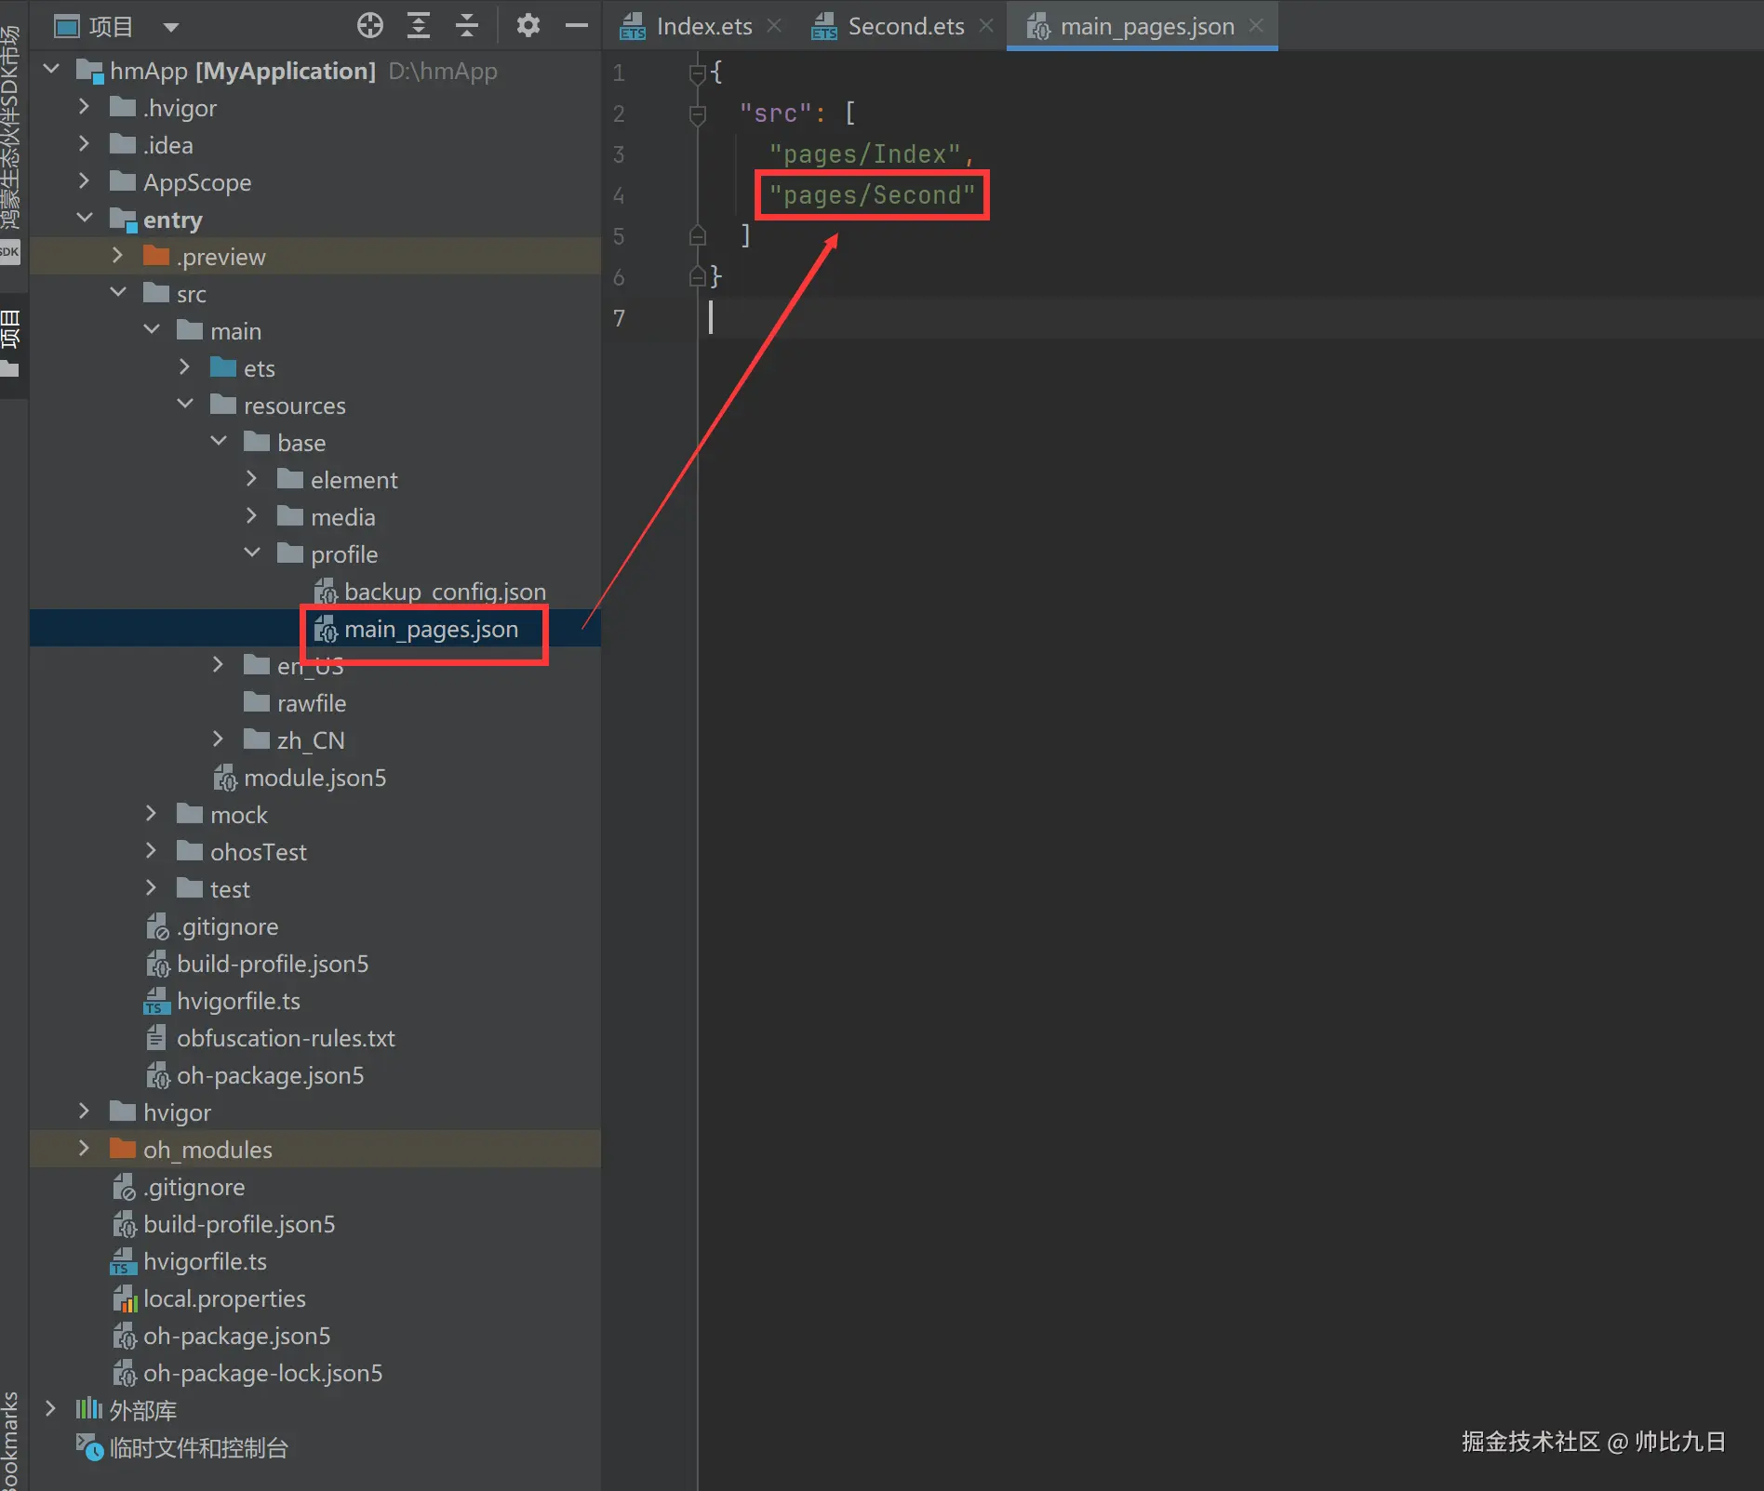Viewport: 1764px width, 1491px height.
Task: Expand the external libraries node 外部库
Action: pyautogui.click(x=50, y=1409)
